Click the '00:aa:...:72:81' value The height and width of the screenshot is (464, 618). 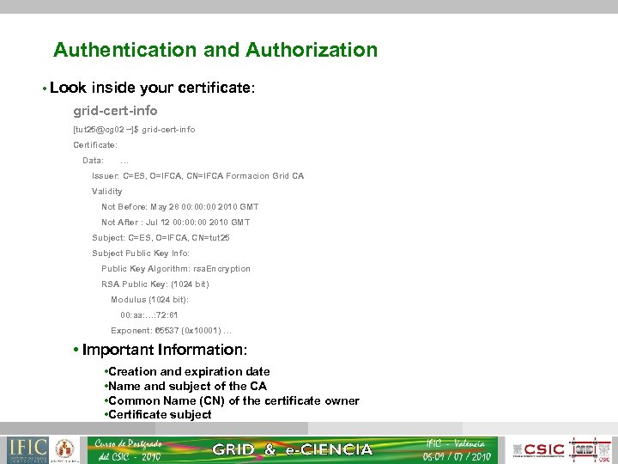[149, 314]
